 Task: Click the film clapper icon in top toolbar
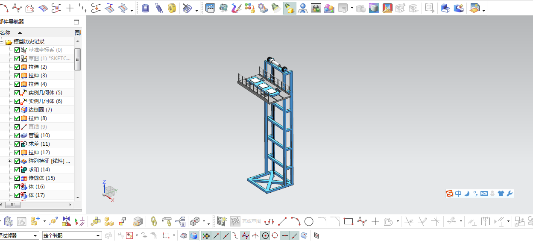tap(210, 8)
